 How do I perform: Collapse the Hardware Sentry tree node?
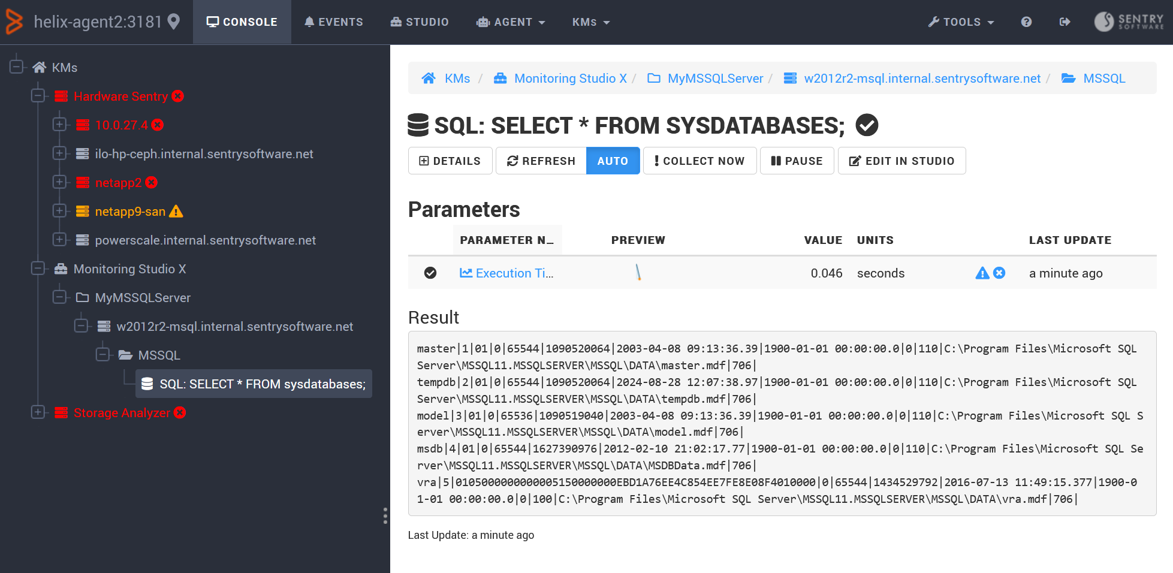click(38, 96)
